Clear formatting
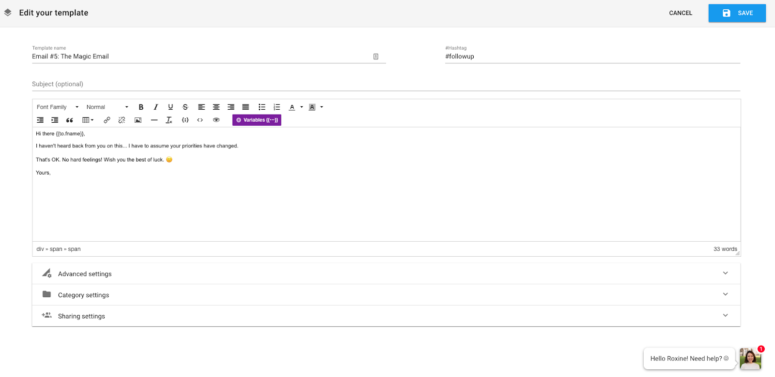The image size is (775, 377). 169,120
